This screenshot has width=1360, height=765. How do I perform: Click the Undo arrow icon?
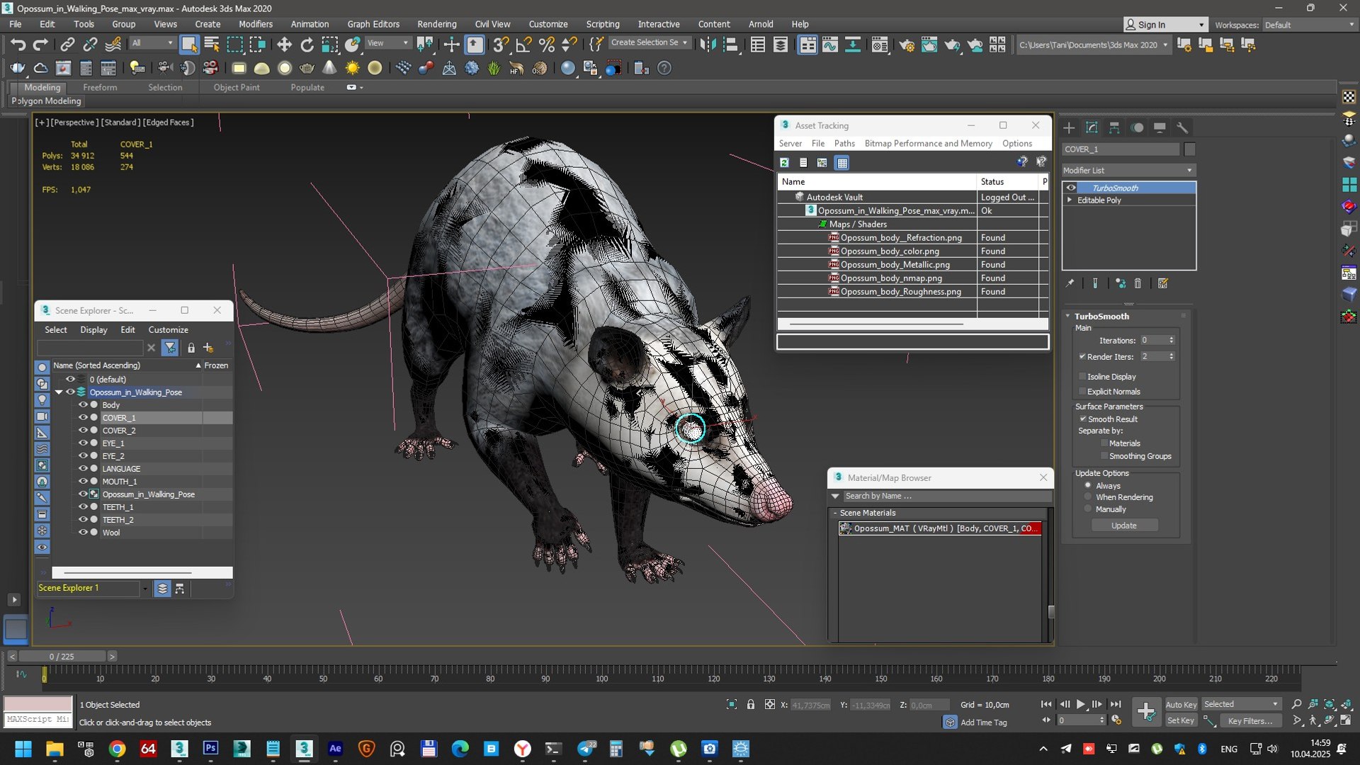tap(18, 45)
